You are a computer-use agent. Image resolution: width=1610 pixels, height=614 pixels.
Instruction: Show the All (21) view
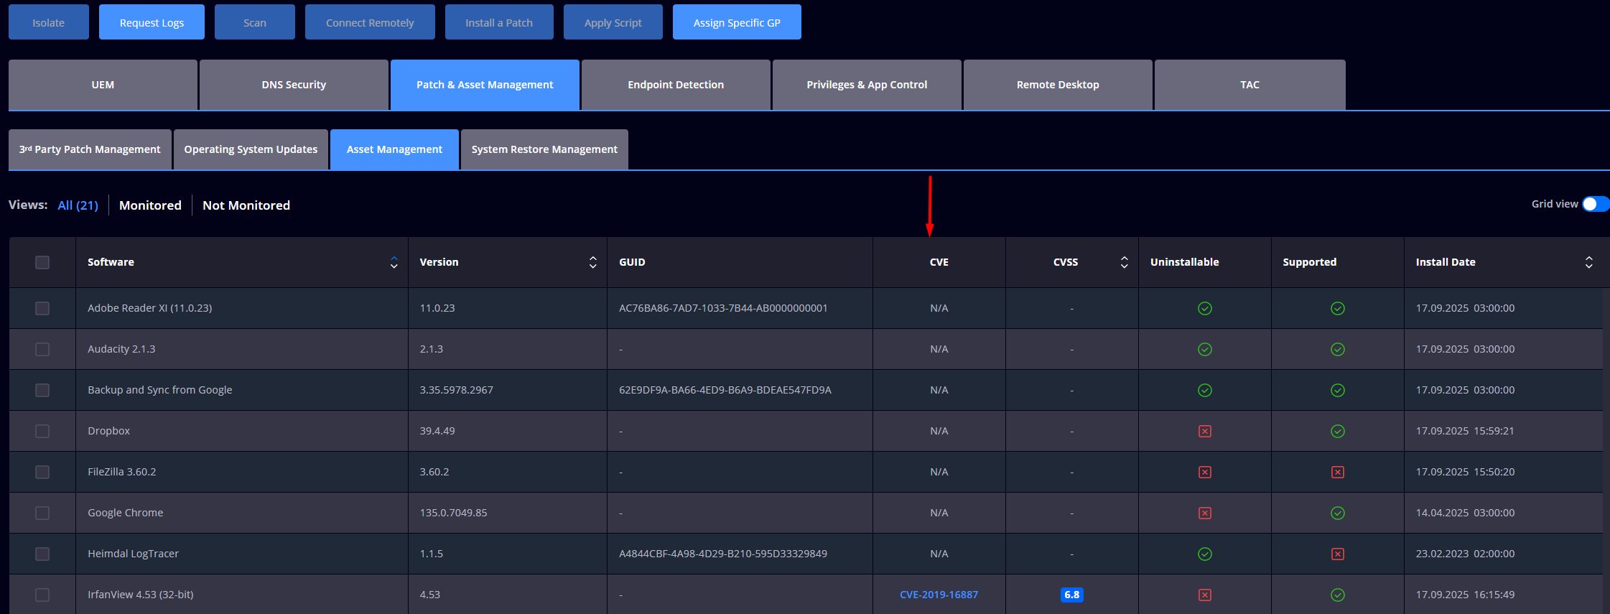pos(78,205)
